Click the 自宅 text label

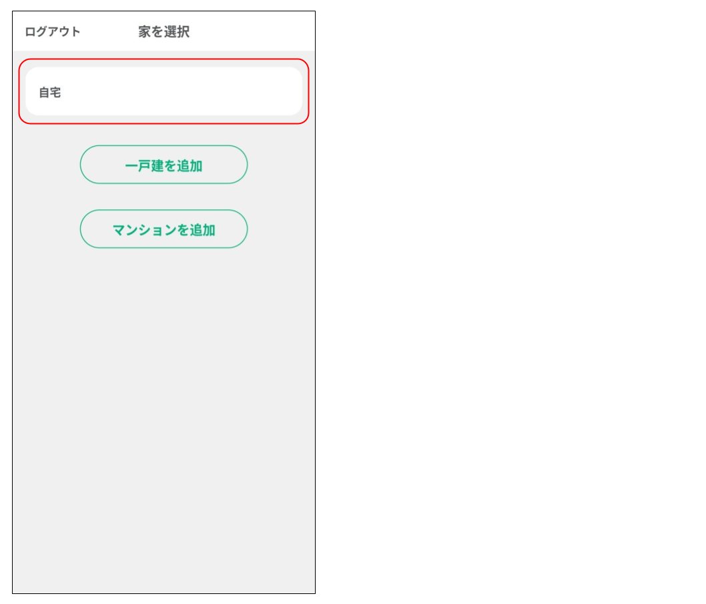pyautogui.click(x=50, y=93)
